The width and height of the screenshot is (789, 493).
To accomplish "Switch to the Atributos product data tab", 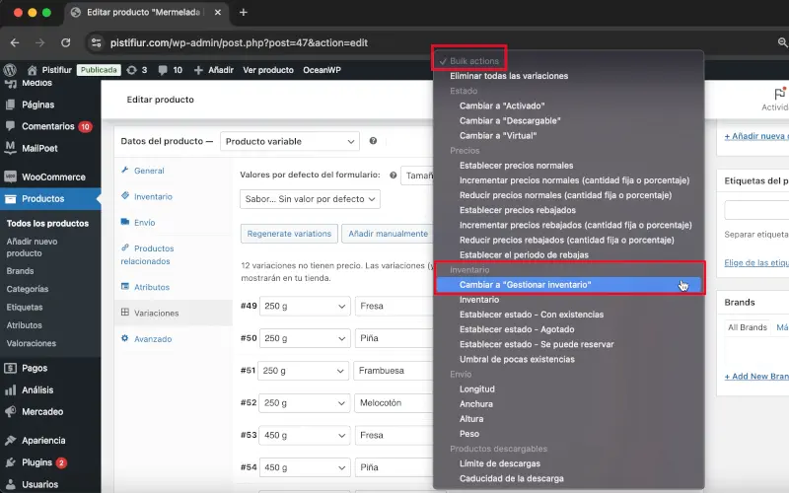I will [x=152, y=287].
